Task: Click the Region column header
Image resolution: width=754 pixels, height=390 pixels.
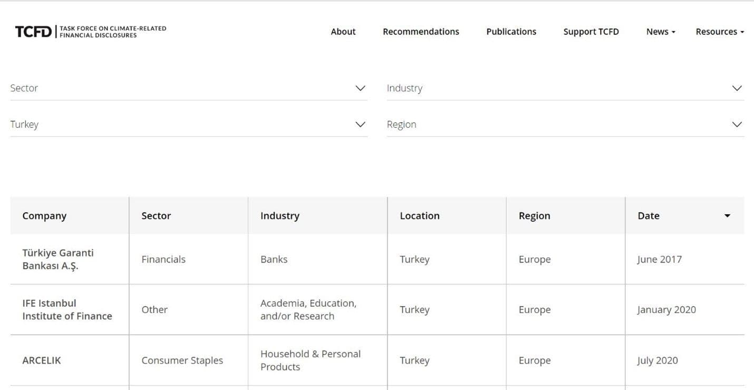Action: click(534, 216)
